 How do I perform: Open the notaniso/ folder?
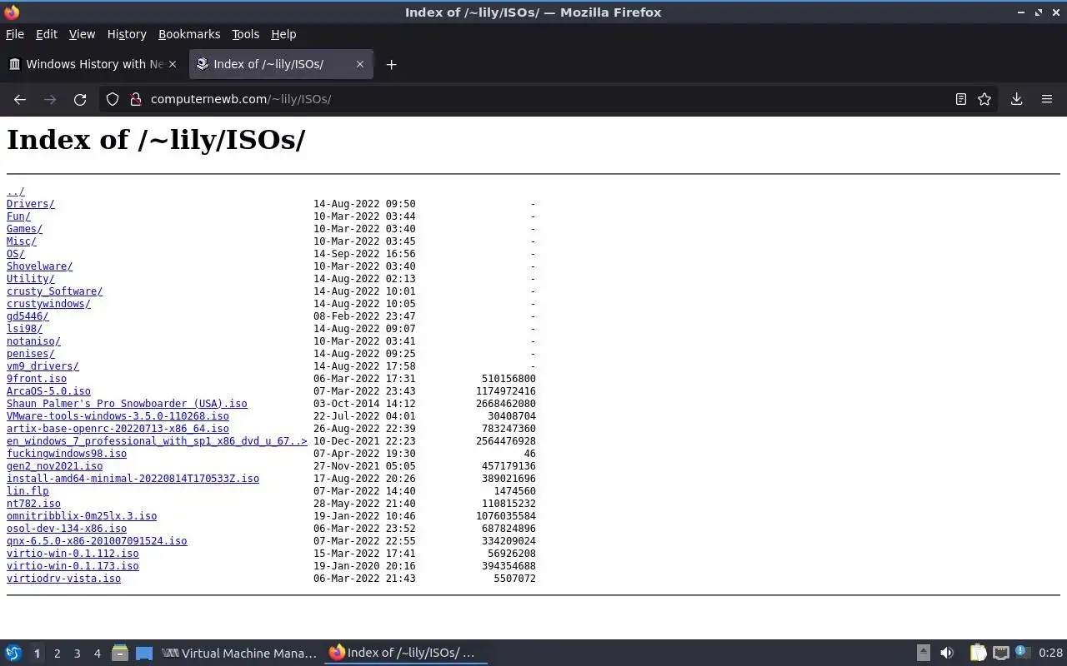pos(33,341)
